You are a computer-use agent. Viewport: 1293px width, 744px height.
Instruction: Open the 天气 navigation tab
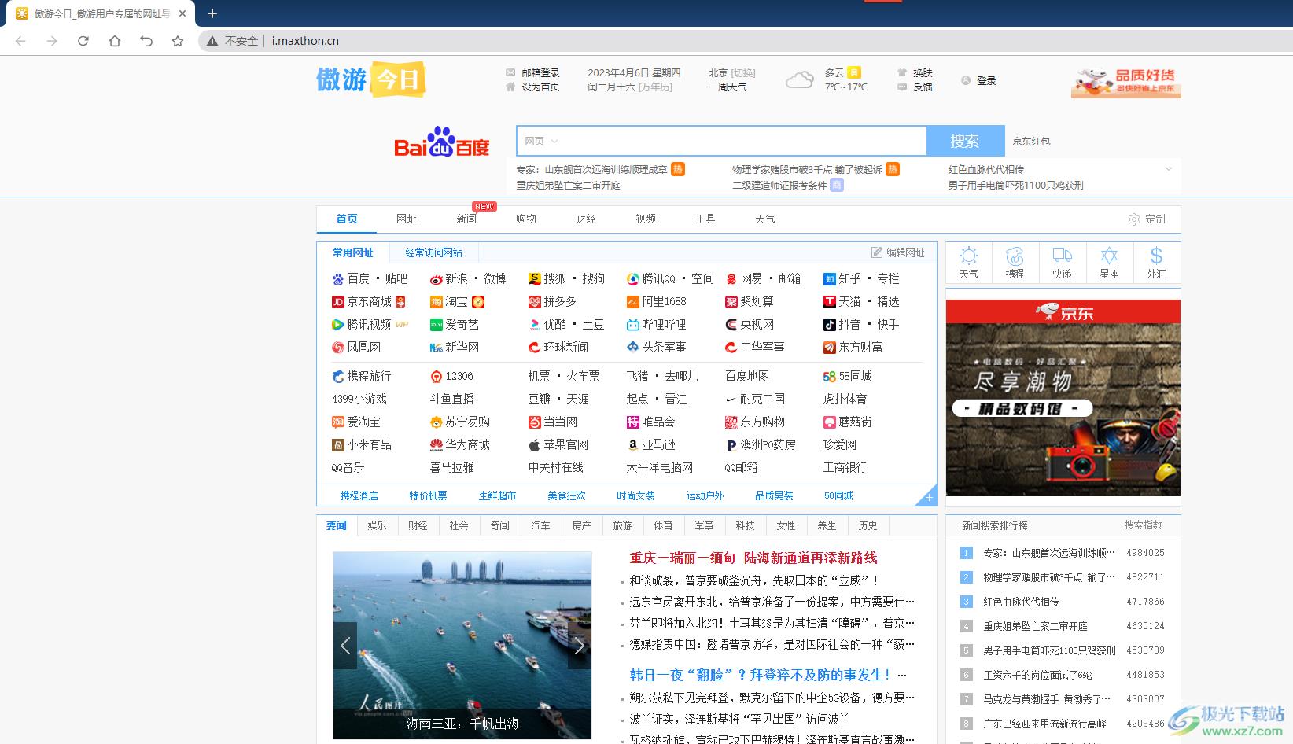765,219
